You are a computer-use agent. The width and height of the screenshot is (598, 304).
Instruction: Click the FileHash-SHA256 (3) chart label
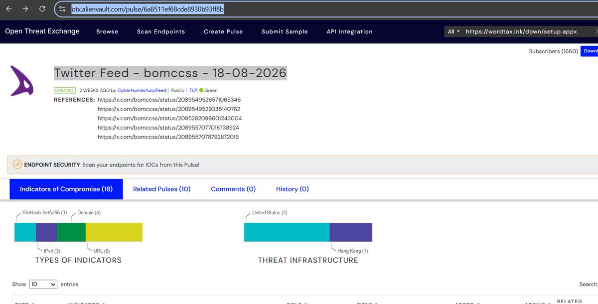click(45, 213)
